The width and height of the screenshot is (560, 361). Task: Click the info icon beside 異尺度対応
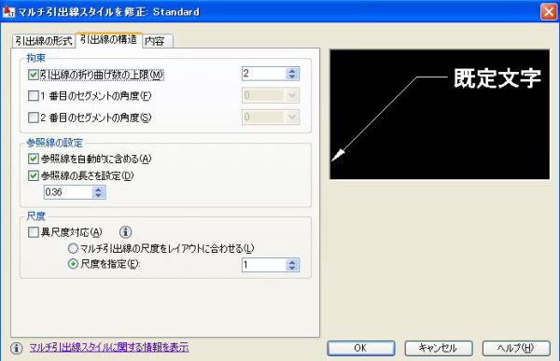tap(125, 232)
